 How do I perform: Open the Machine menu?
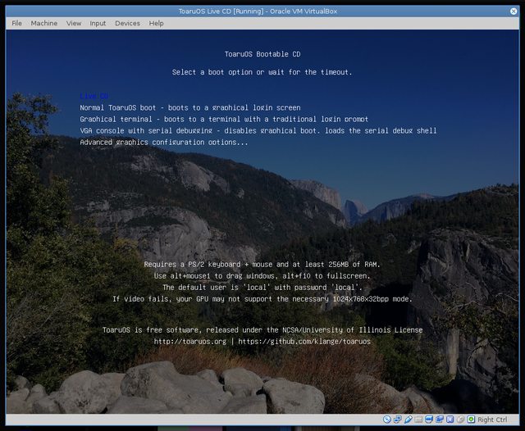pyautogui.click(x=43, y=23)
